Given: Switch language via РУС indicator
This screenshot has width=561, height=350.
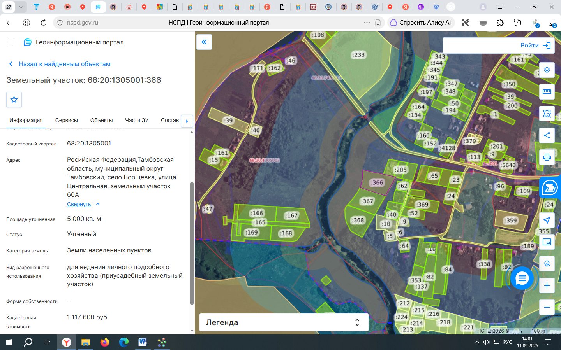Looking at the screenshot, I should point(508,342).
